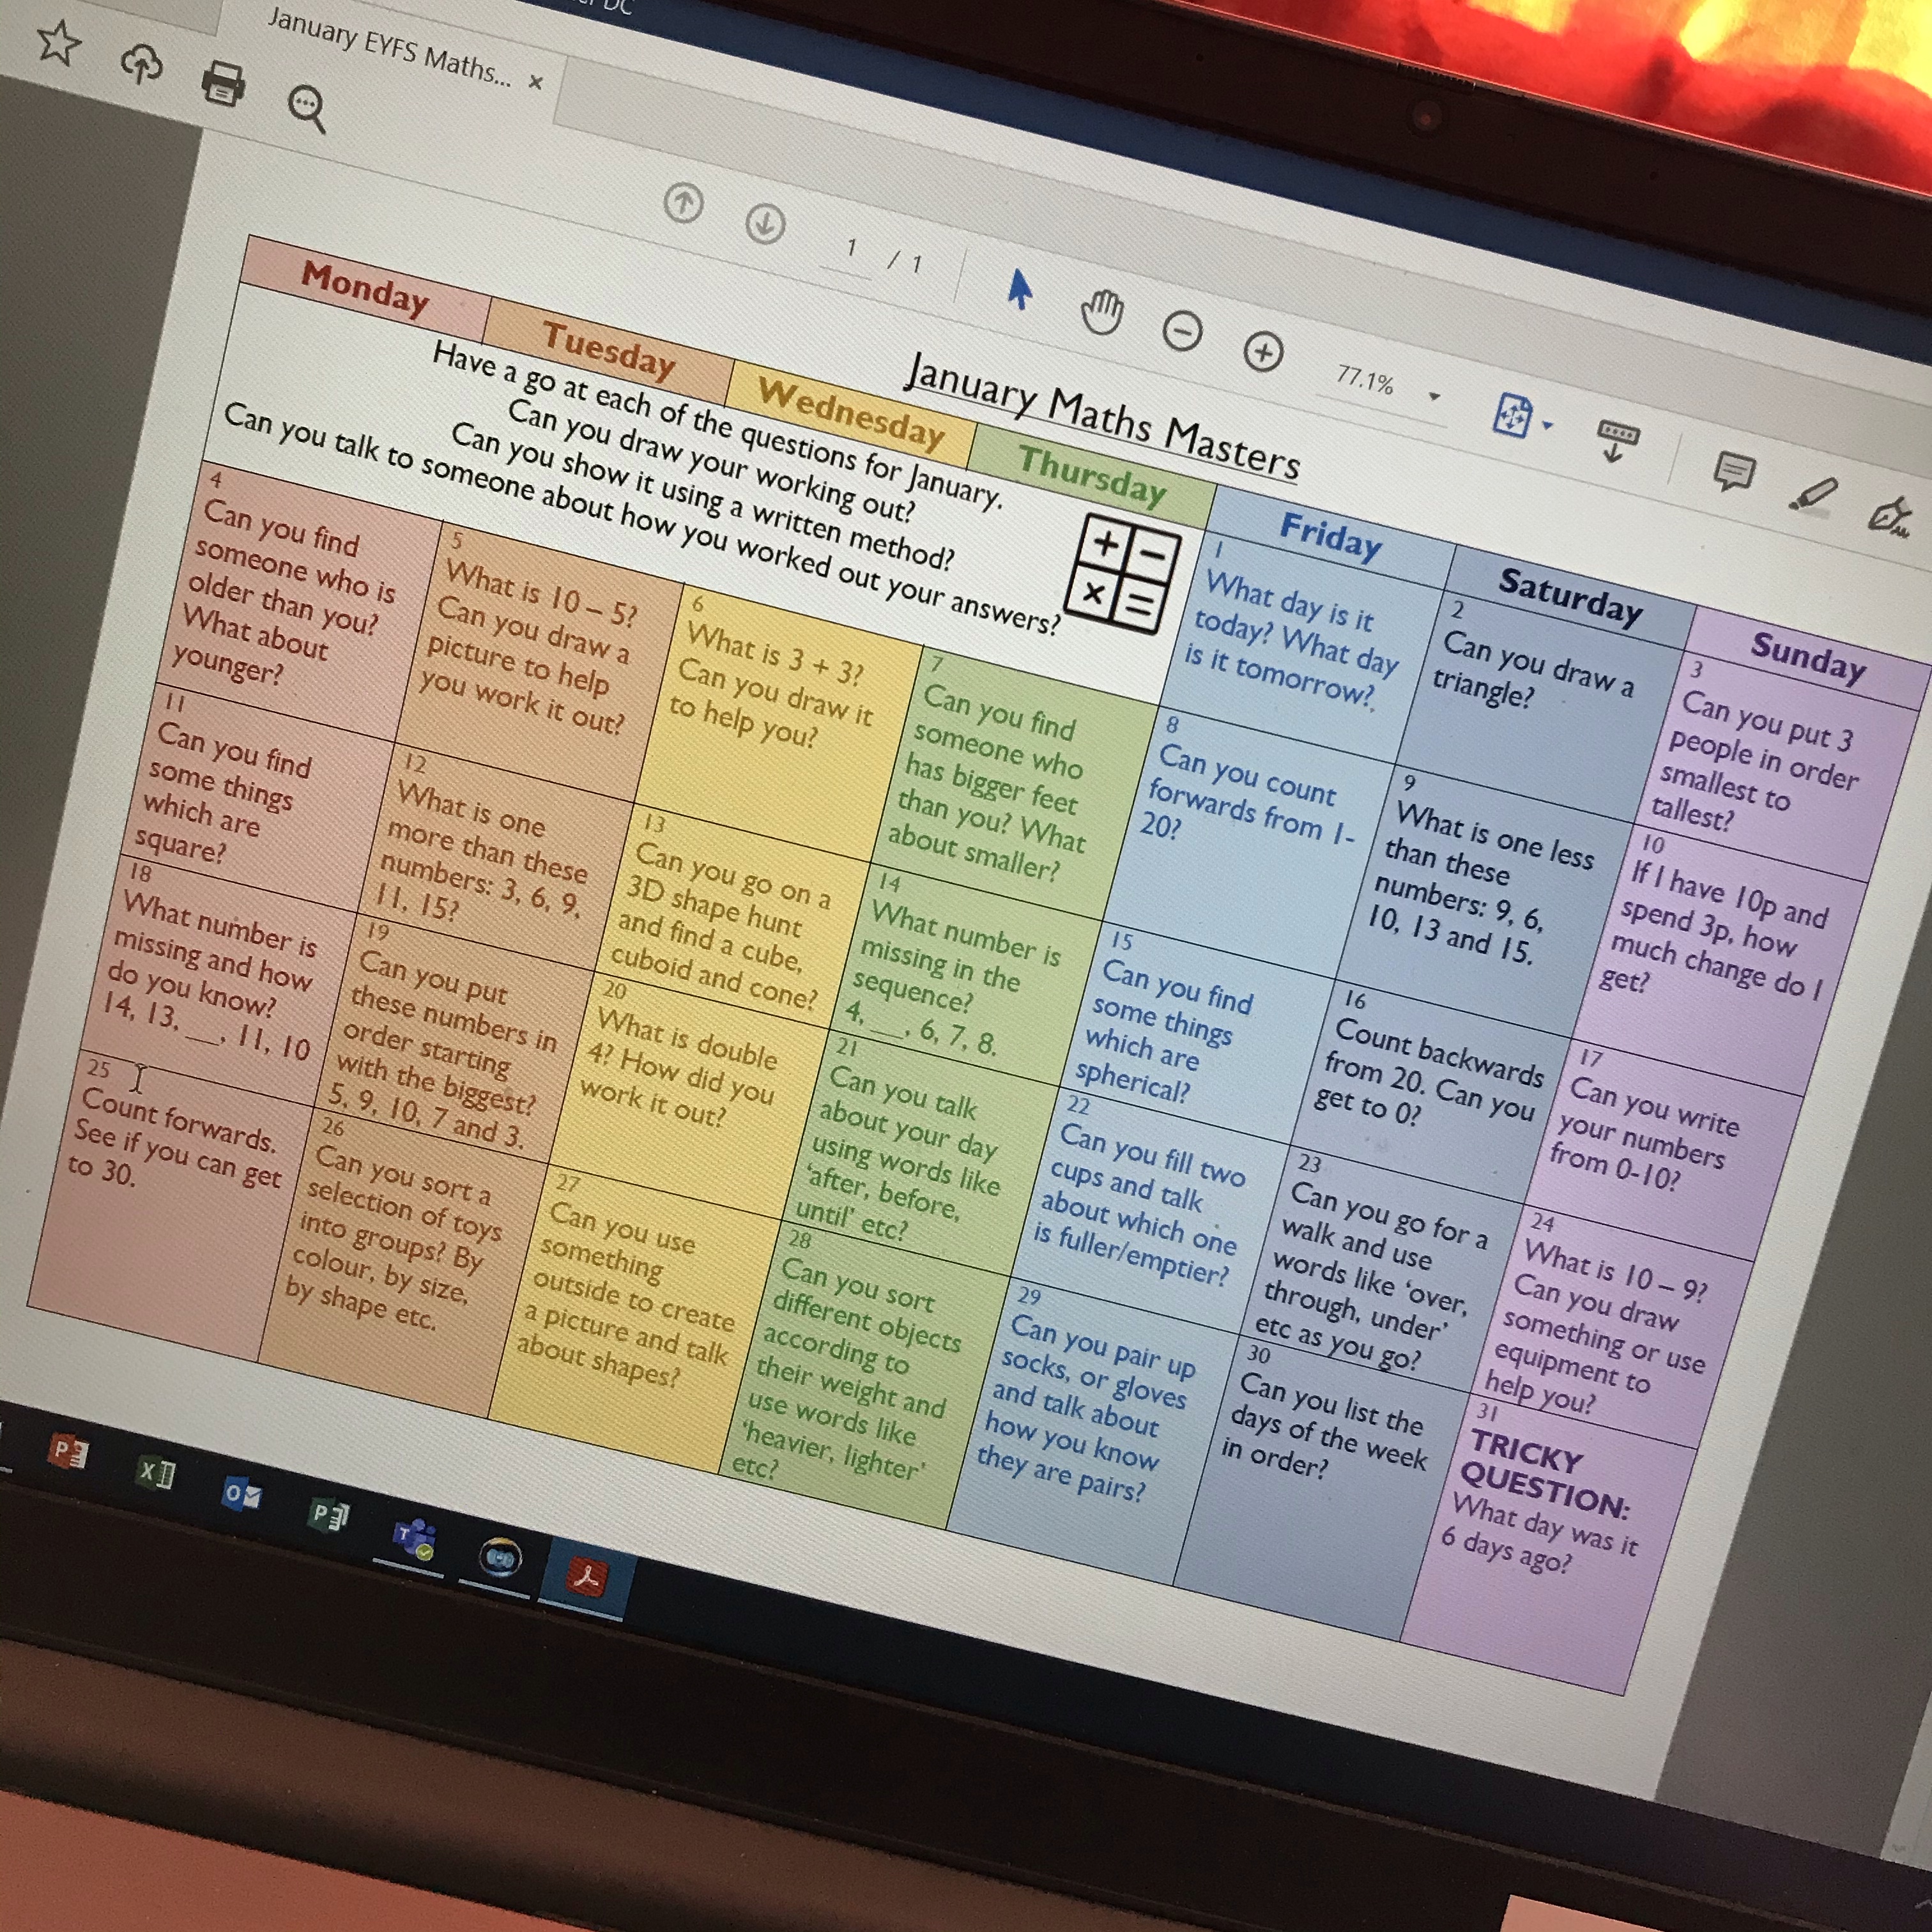Open Excel from the taskbar
This screenshot has height=1932, width=1932.
point(156,1473)
